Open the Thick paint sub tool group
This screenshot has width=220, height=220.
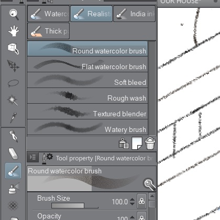pyautogui.click(x=49, y=31)
